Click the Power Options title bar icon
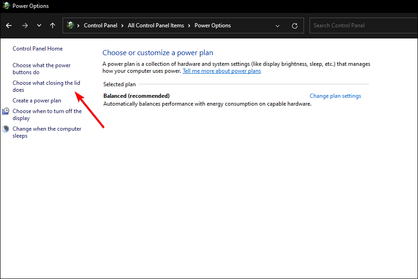Screen dimensions: 418x279 point(6,6)
